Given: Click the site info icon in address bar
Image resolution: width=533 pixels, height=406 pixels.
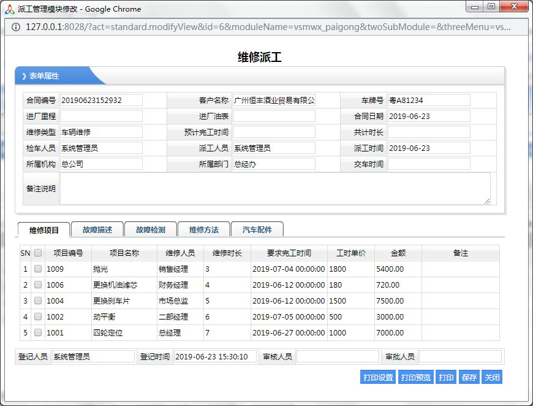Looking at the screenshot, I should (15, 27).
